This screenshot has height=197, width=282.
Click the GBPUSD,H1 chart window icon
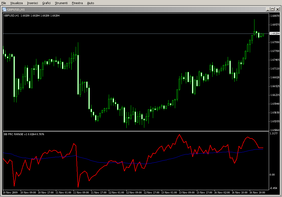pos(4,10)
